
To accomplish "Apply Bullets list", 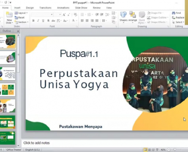I will [82, 14].
